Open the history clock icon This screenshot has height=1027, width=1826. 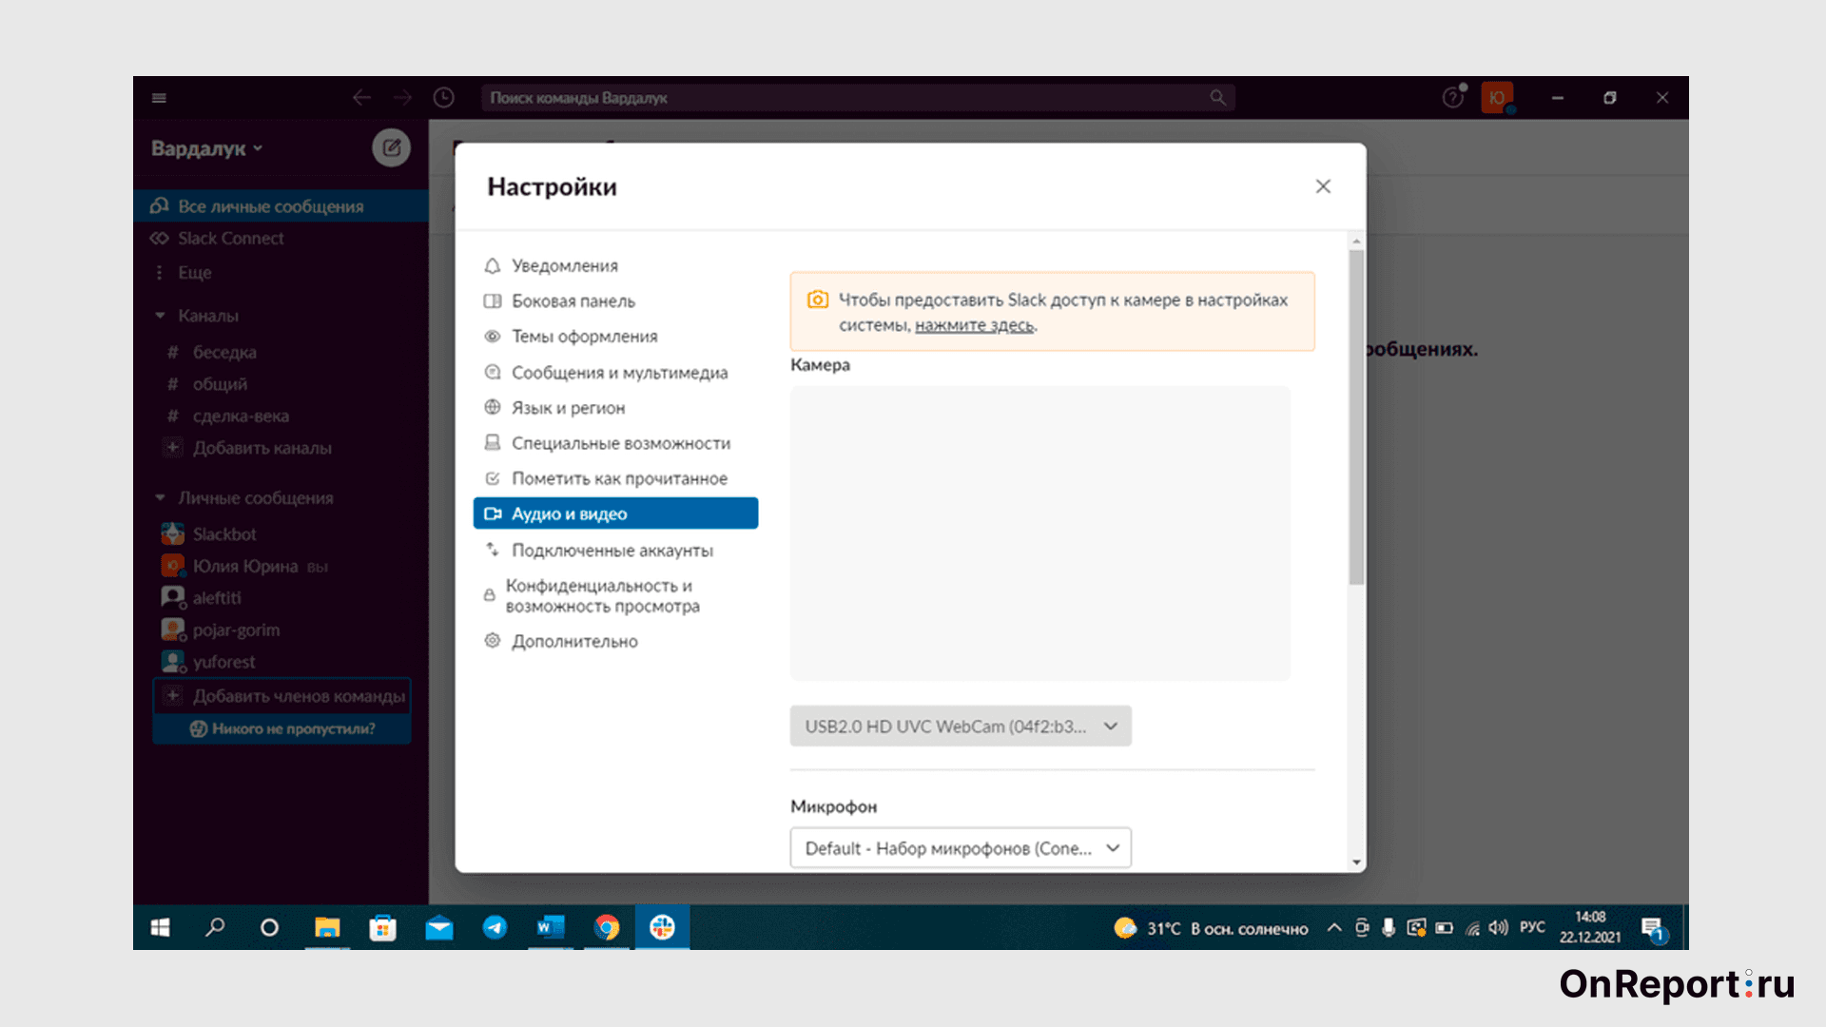click(x=443, y=98)
